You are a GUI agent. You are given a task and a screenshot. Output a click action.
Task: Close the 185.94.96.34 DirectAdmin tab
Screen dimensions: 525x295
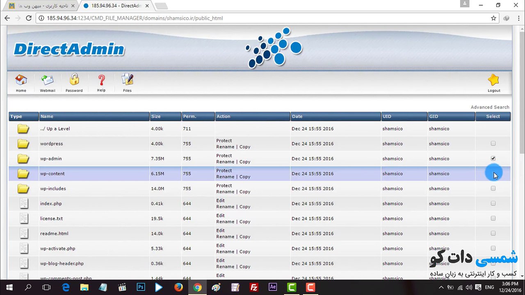pos(147,6)
